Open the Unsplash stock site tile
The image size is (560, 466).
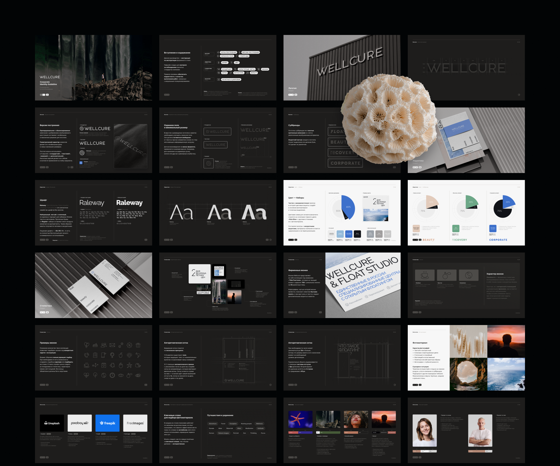click(x=52, y=423)
